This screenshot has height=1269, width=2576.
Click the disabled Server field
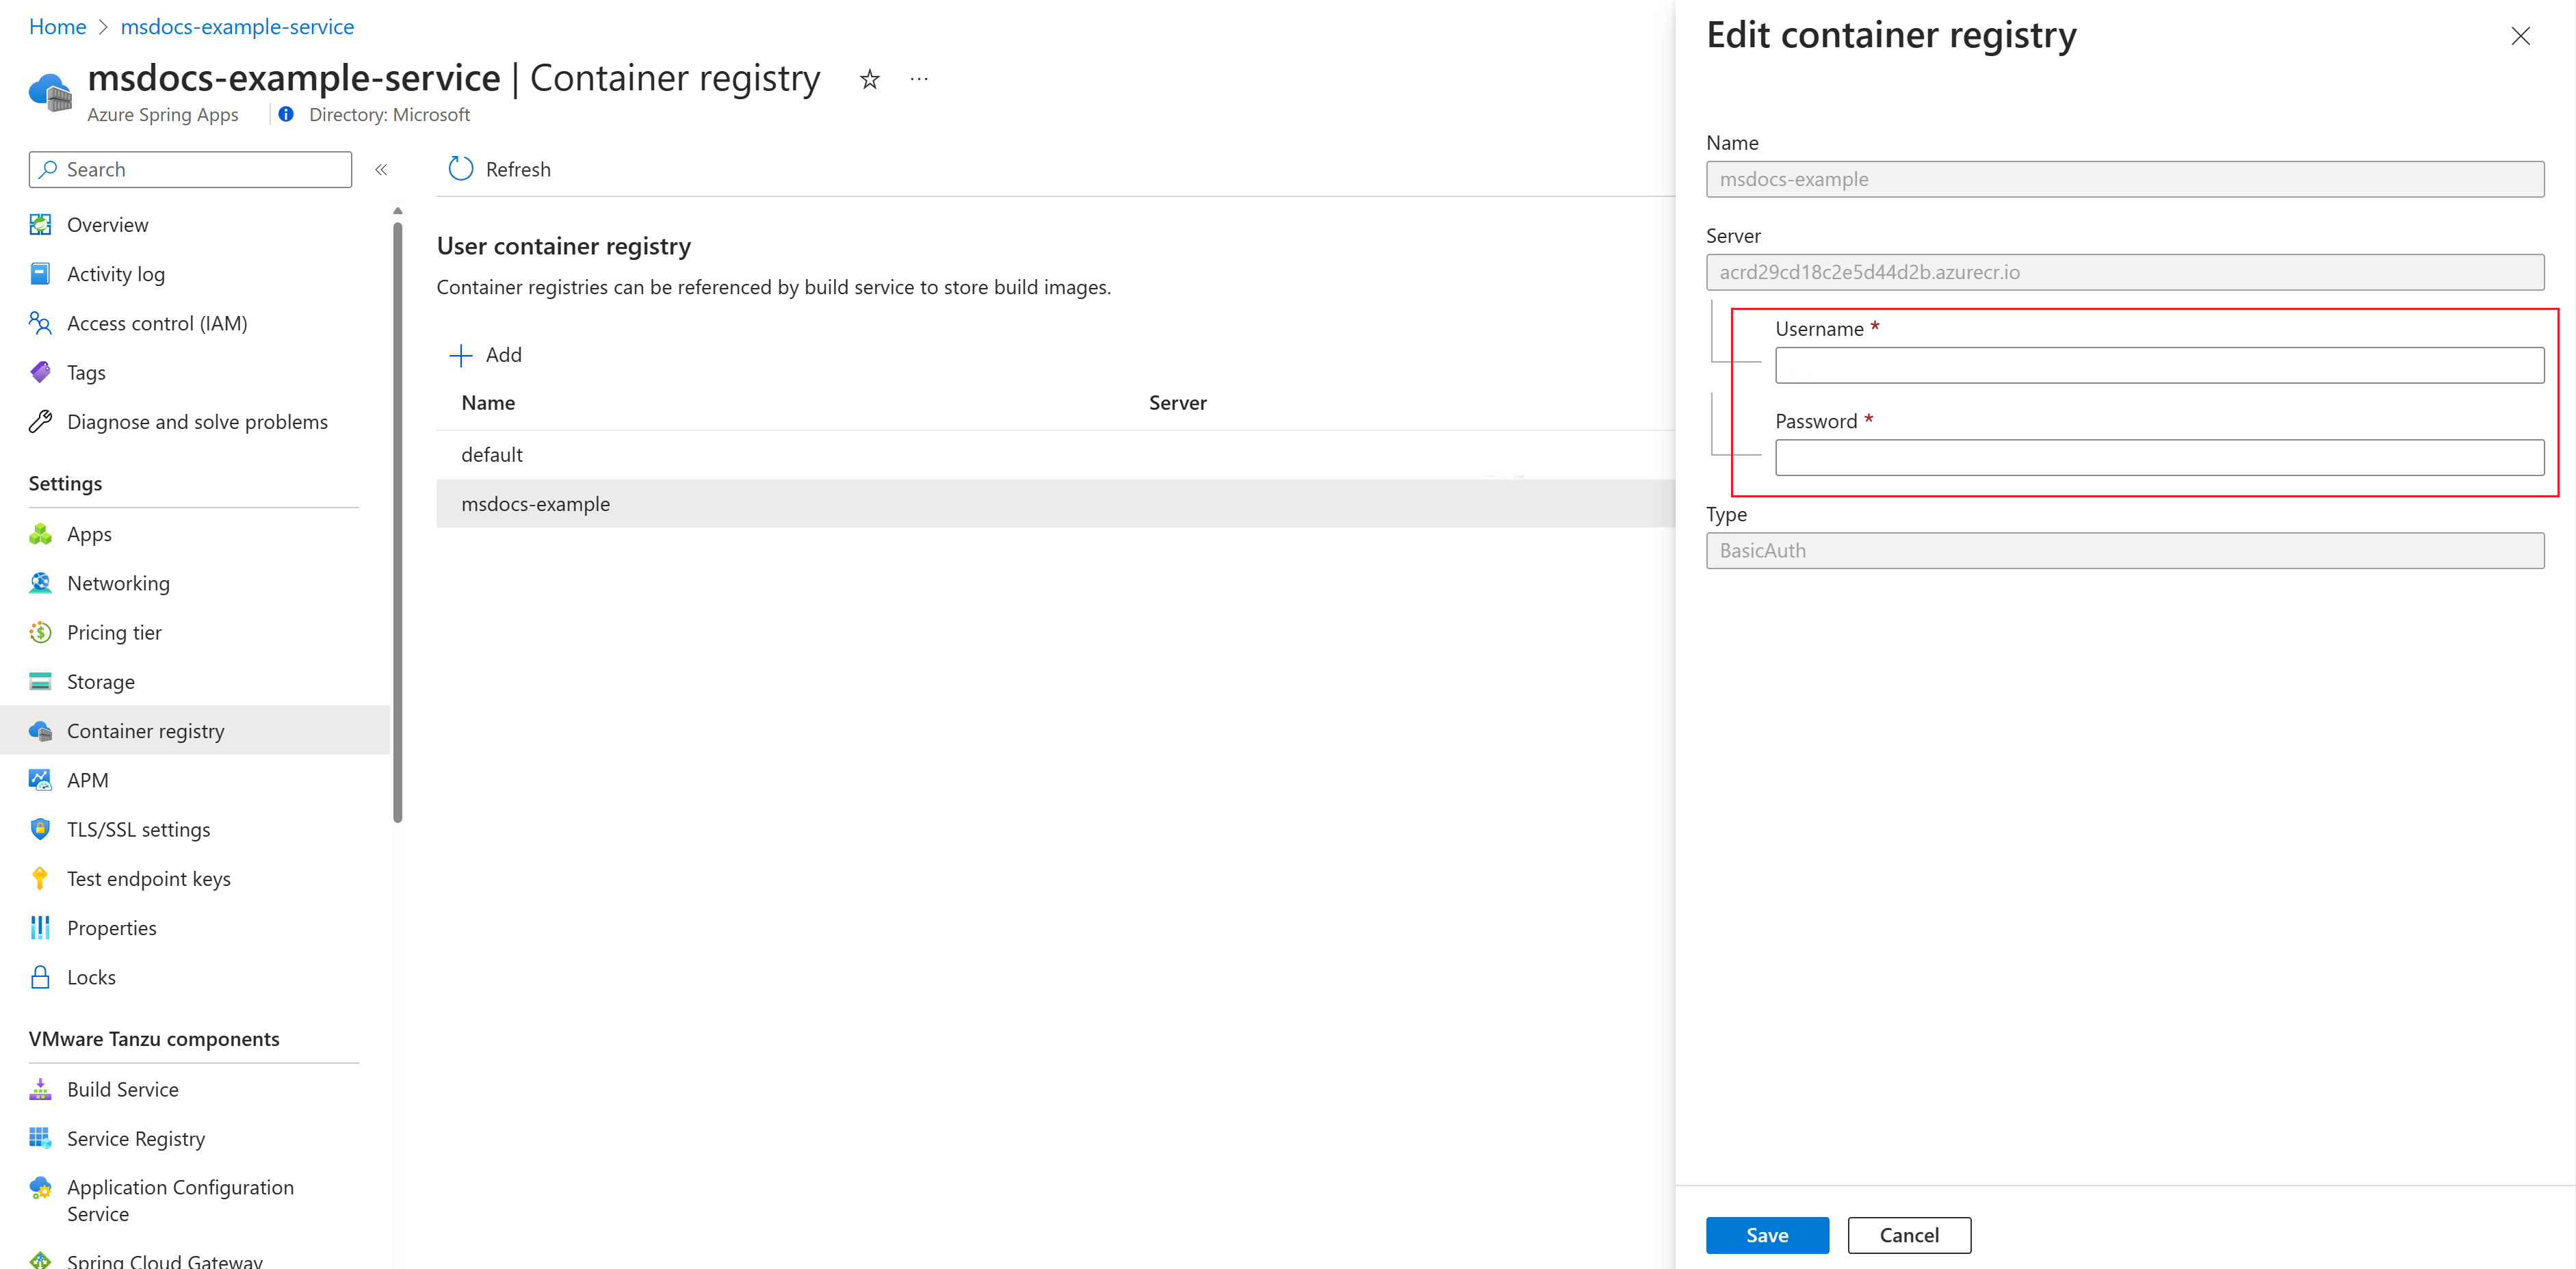[2125, 272]
